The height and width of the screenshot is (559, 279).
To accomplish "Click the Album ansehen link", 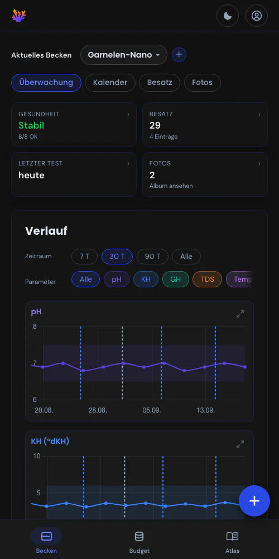I will (171, 186).
